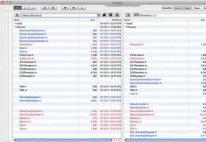Click the down arrow next-difference button

(45, 8)
